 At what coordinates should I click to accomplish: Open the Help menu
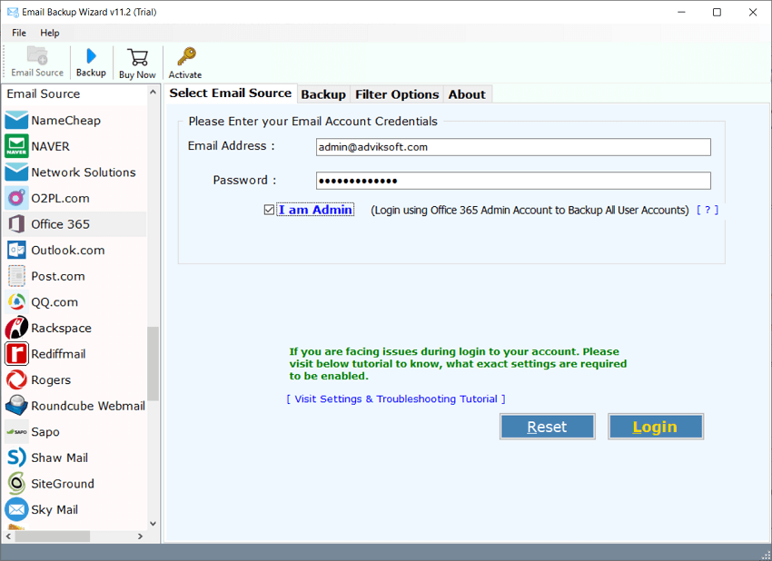coord(50,33)
